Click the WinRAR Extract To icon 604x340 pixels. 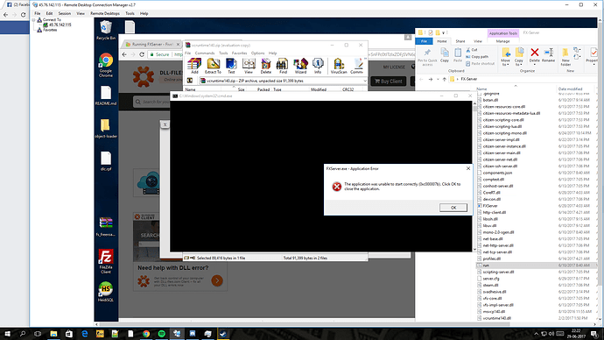213,66
